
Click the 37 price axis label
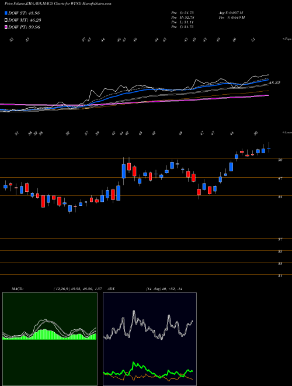pos(280,239)
